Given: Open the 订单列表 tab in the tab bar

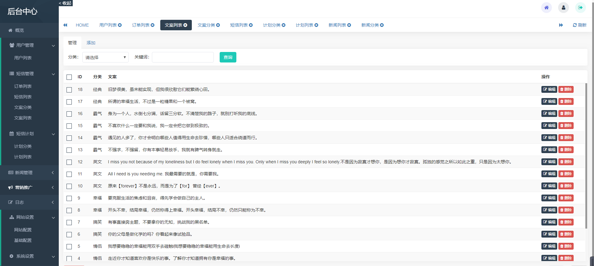Looking at the screenshot, I should click(140, 25).
